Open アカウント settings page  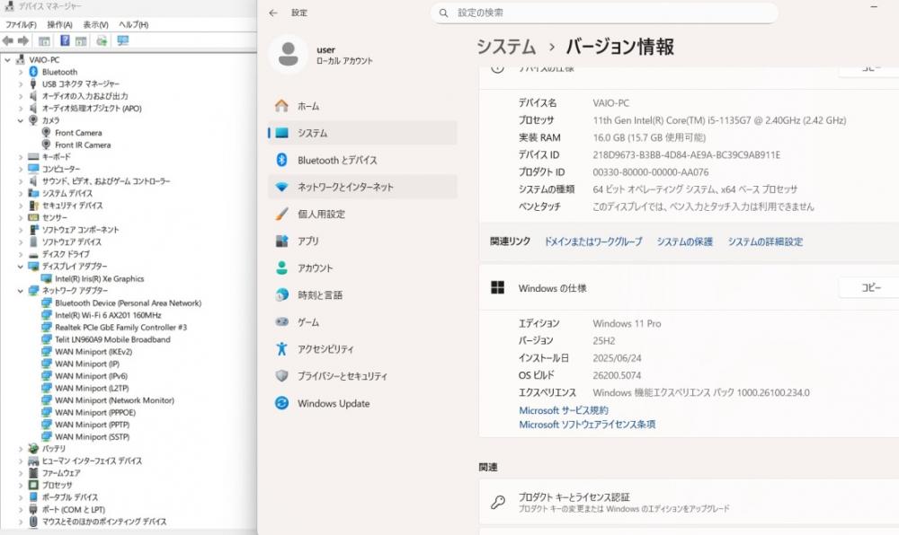pyautogui.click(x=362, y=267)
